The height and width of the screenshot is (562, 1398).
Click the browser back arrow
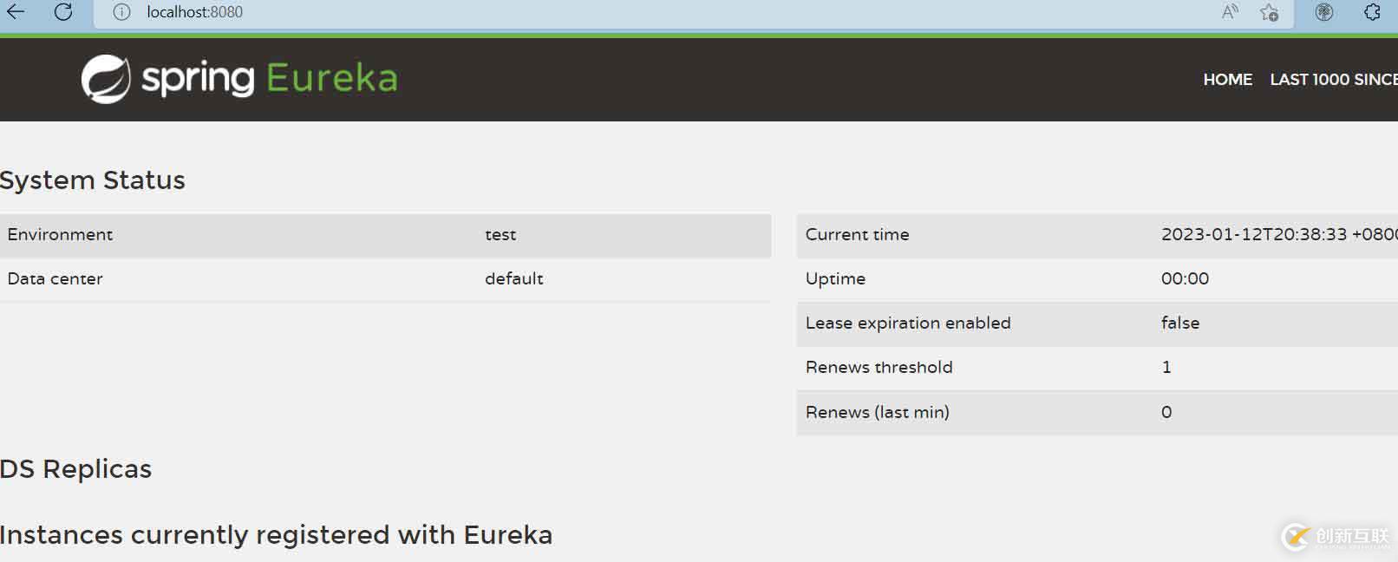coord(16,12)
